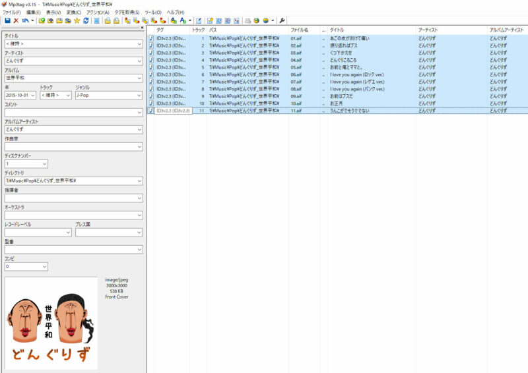Run the Filename - Filename converter icon
528x373 pixels.
[145, 20]
